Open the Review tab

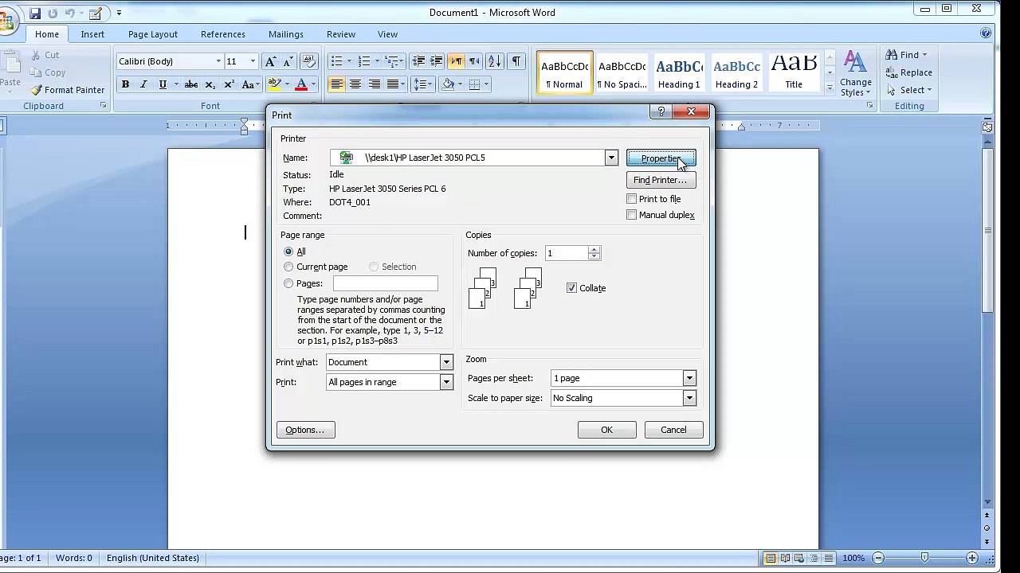[x=341, y=34]
